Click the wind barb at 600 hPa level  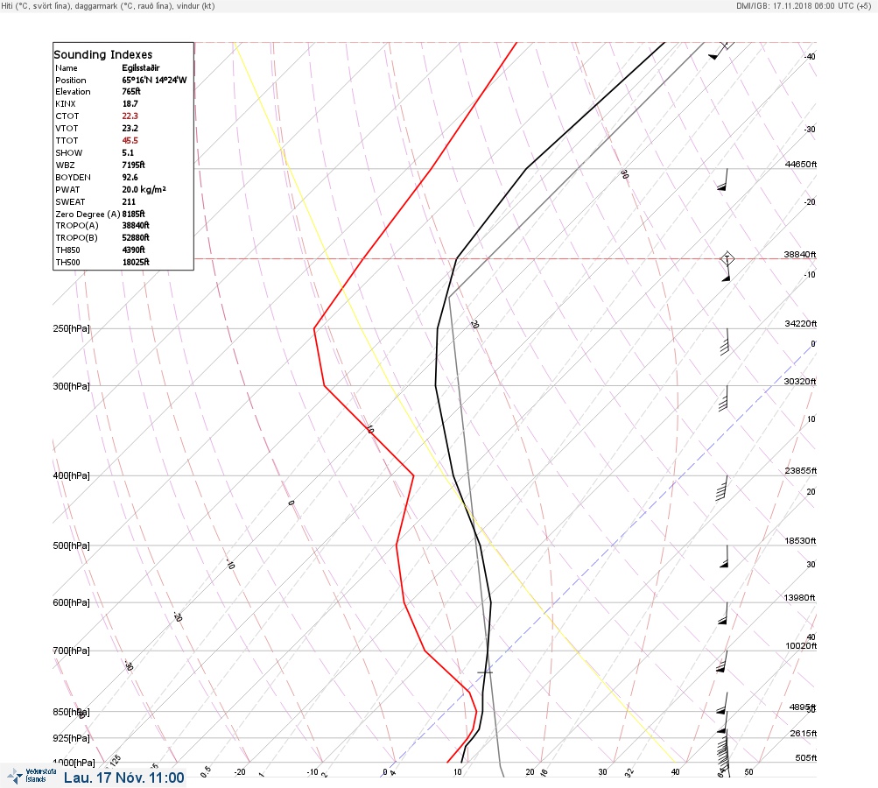(723, 614)
